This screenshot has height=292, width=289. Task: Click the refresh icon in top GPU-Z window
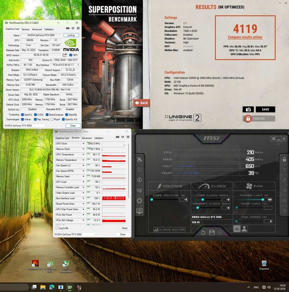(73, 28)
